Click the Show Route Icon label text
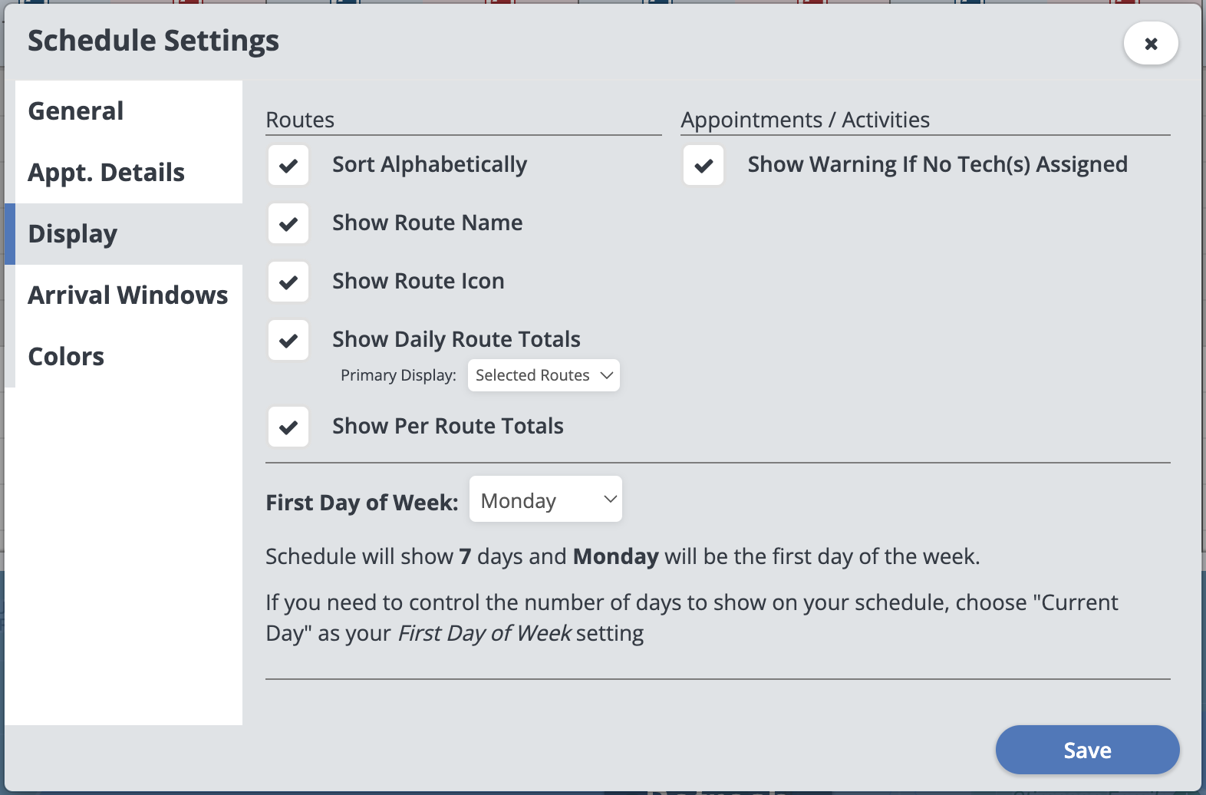1206x795 pixels. (x=418, y=281)
